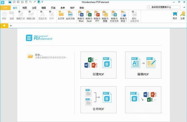Switch to the 表单 form tab

pos(63,8)
